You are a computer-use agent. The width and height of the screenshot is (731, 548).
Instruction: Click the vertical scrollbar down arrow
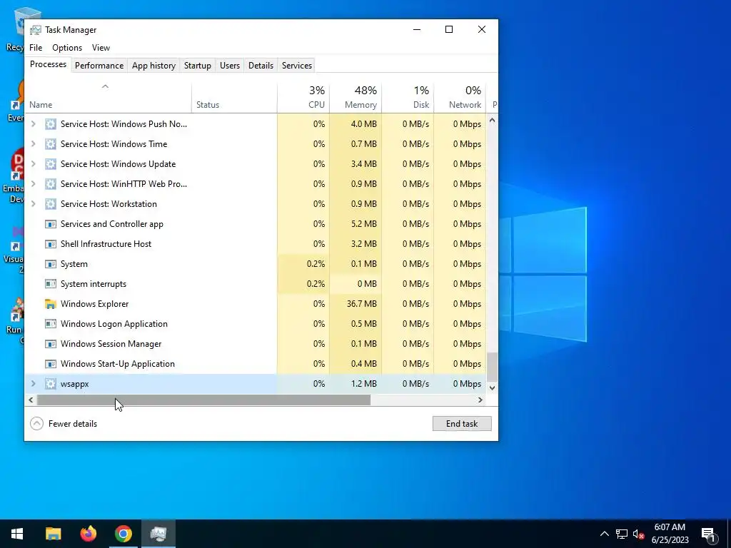[x=492, y=387]
